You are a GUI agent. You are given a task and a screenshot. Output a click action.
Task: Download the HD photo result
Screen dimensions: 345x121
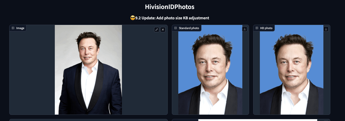pos(326,29)
